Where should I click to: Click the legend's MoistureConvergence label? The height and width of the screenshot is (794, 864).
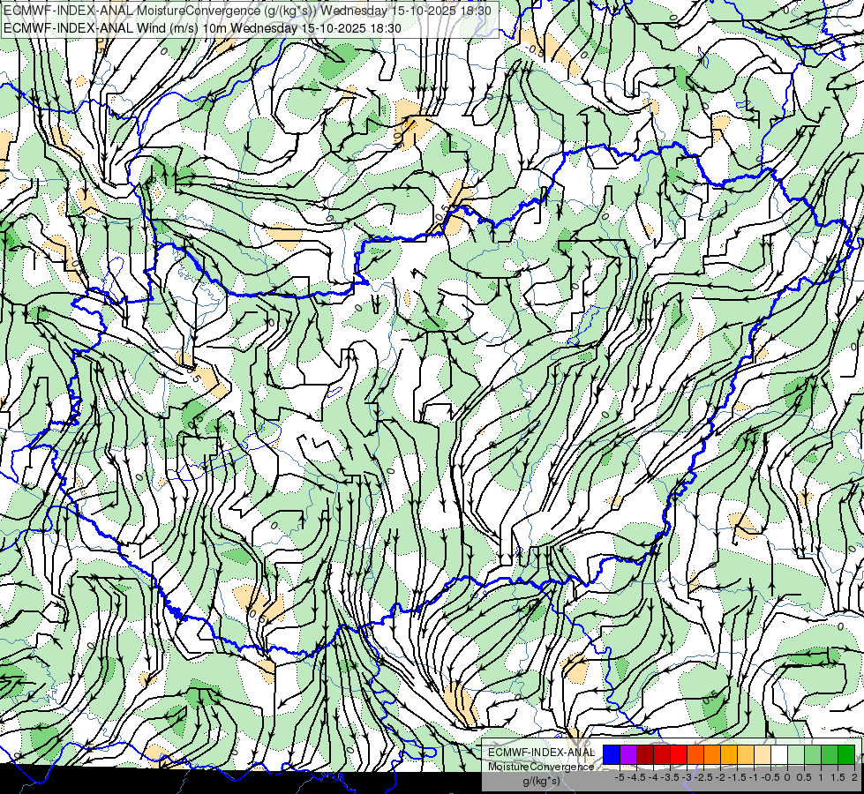click(x=541, y=767)
